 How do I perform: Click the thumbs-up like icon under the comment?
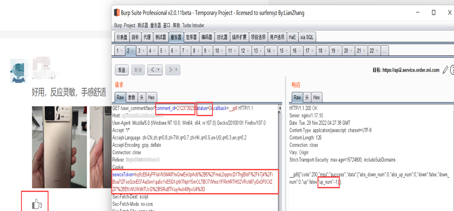pos(35,204)
